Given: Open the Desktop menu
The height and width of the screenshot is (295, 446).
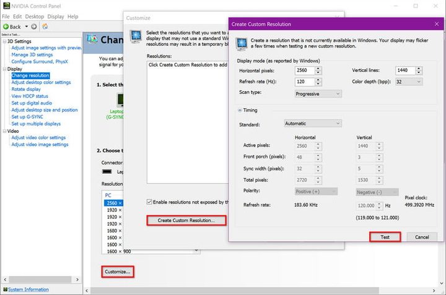Looking at the screenshot, I should (35, 17).
